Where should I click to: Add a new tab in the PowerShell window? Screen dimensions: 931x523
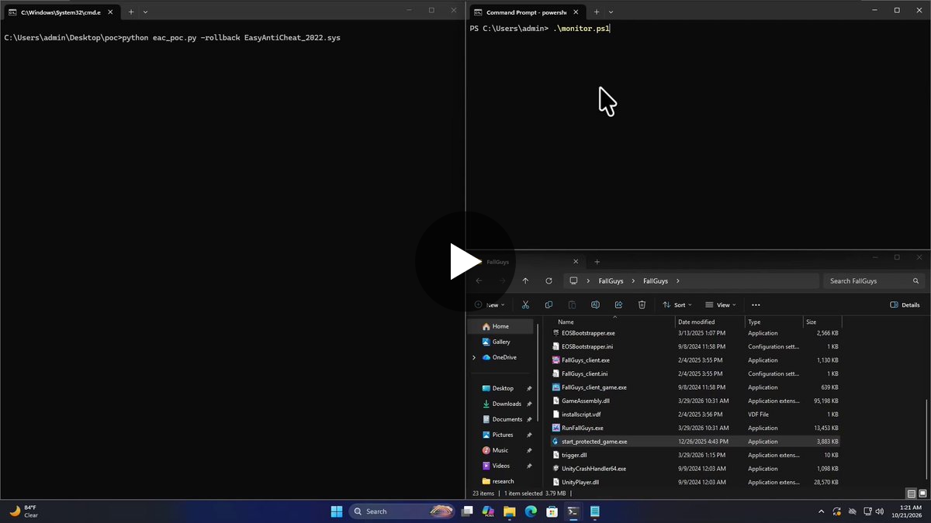(x=596, y=12)
